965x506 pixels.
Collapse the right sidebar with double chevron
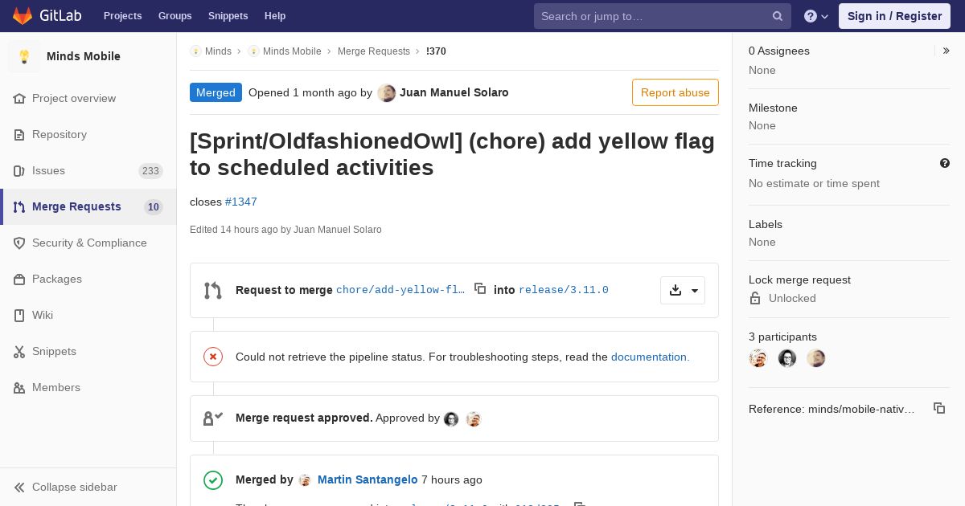(947, 51)
